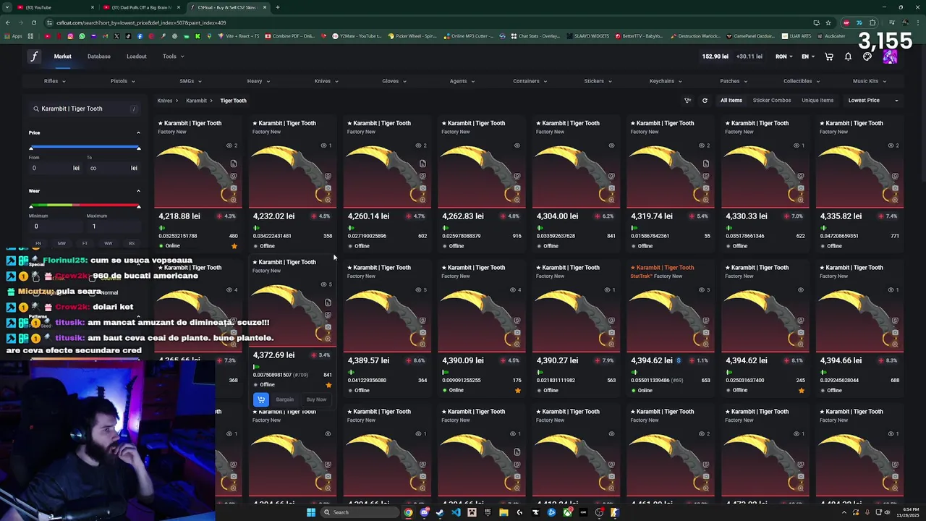Toggle watch eye on 4,335.82 lei listing
This screenshot has height=521, width=926.
[x=891, y=145]
